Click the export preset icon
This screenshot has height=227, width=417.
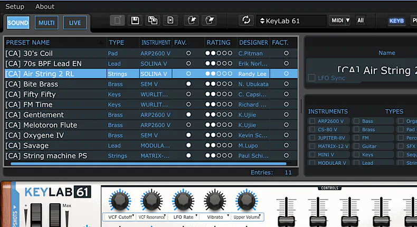point(210,21)
